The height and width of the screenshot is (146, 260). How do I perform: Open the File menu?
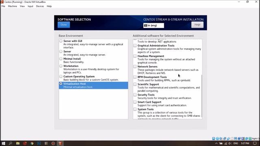(3, 6)
